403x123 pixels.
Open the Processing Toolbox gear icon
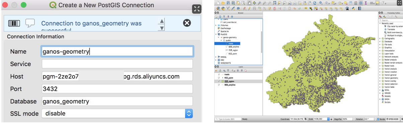click(361, 3)
